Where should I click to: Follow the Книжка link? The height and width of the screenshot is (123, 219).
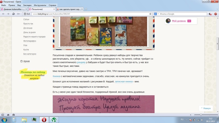click(56, 76)
